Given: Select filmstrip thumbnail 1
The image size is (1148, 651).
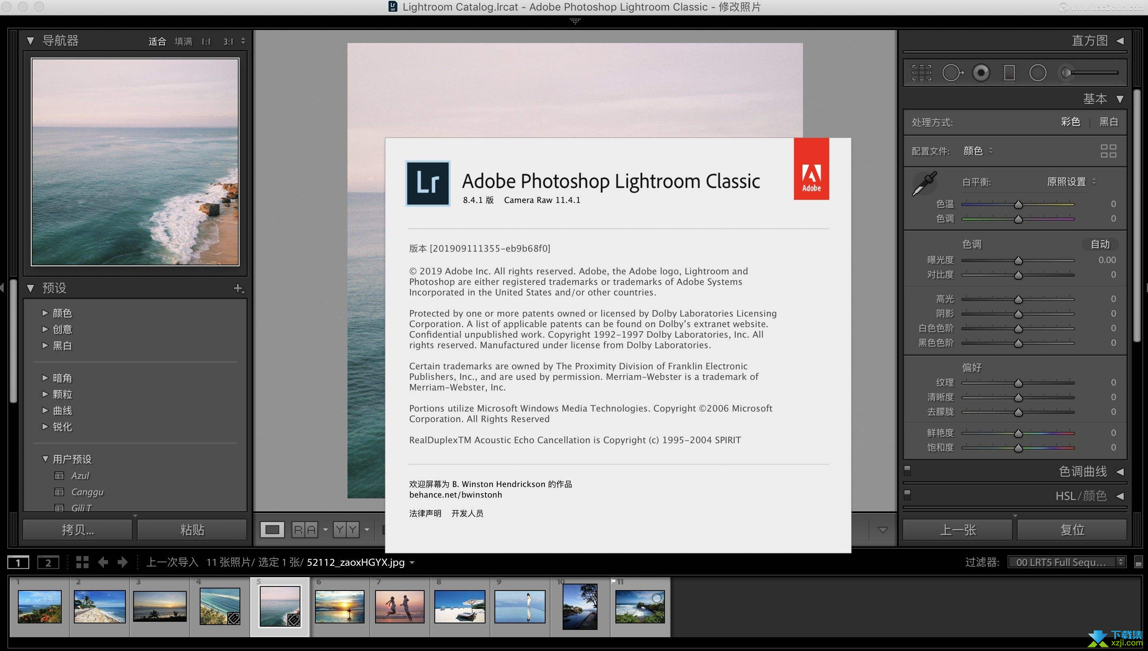Looking at the screenshot, I should tap(39, 607).
